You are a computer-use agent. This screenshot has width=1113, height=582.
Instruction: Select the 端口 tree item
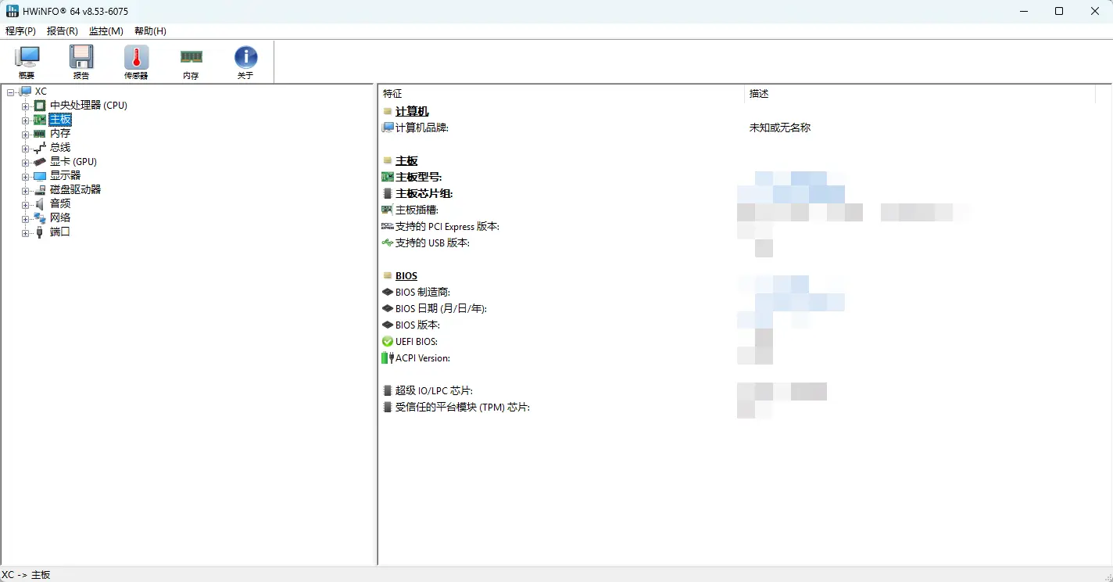(60, 232)
